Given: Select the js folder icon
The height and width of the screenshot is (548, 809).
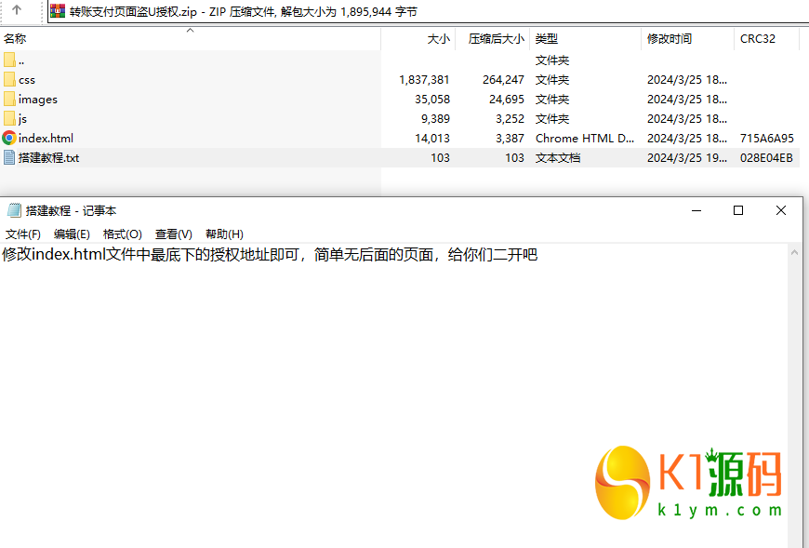Looking at the screenshot, I should click(9, 119).
